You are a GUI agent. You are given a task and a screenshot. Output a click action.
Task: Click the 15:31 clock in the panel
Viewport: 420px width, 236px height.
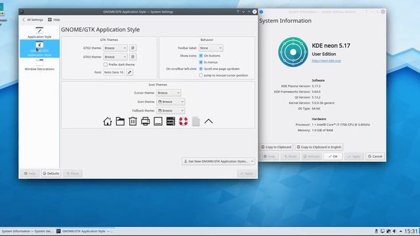(x=411, y=231)
